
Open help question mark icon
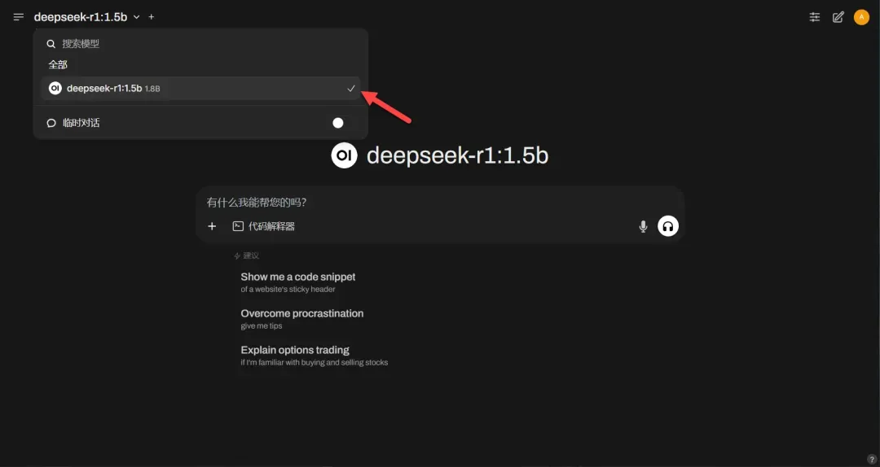872,459
